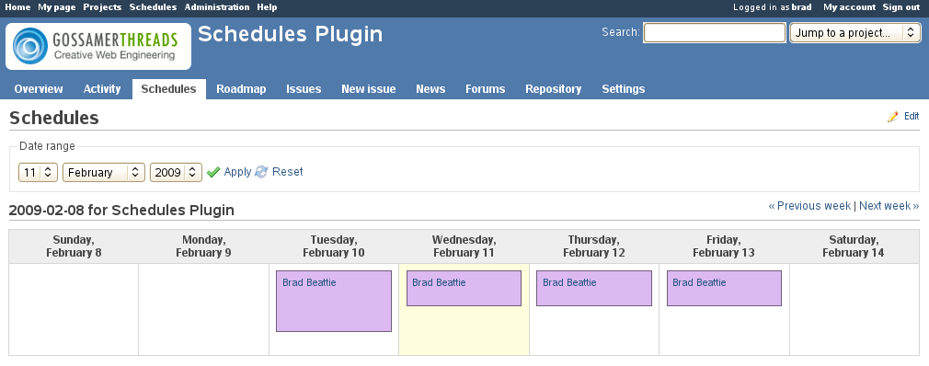Click the Sign out link
929x366 pixels.
(x=901, y=7)
